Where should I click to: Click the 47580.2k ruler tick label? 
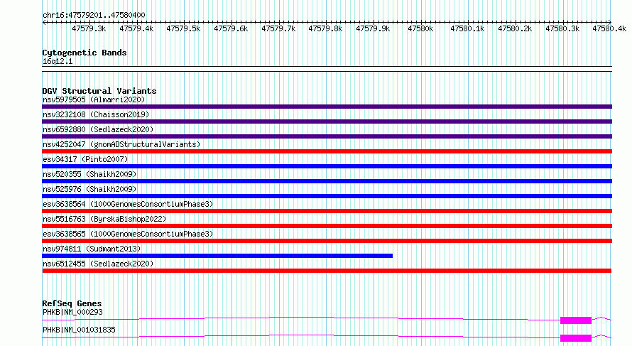pyautogui.click(x=515, y=28)
